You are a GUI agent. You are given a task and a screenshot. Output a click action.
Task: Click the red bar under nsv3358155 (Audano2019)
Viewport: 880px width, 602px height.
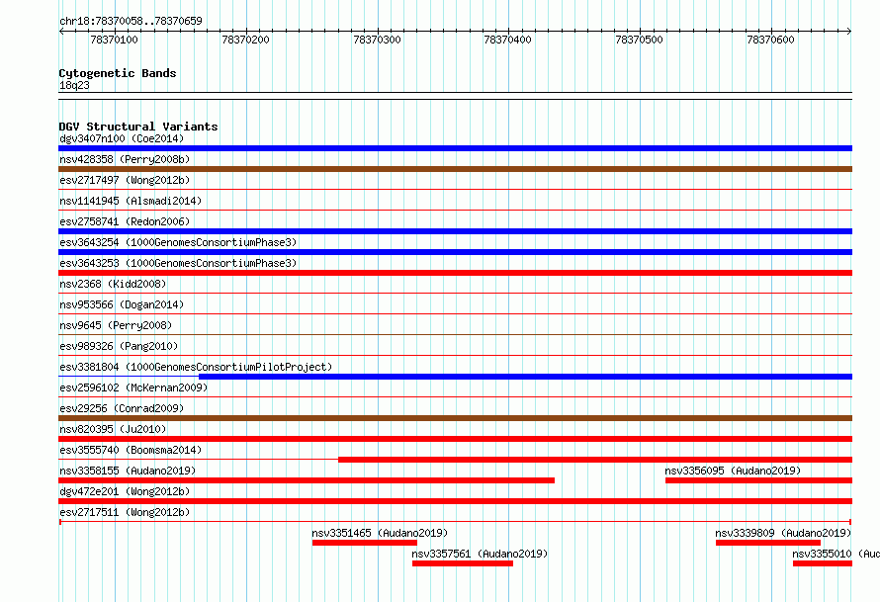click(x=307, y=480)
